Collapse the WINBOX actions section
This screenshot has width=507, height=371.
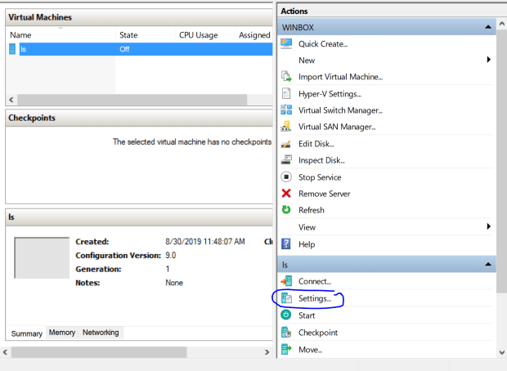tap(488, 27)
